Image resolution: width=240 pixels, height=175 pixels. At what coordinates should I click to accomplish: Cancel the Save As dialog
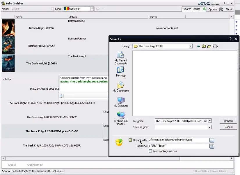[228, 127]
